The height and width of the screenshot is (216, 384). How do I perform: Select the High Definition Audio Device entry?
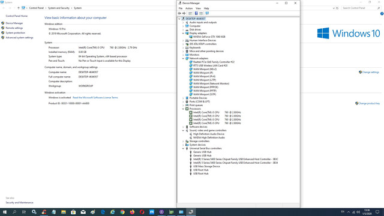pyautogui.click(x=208, y=134)
